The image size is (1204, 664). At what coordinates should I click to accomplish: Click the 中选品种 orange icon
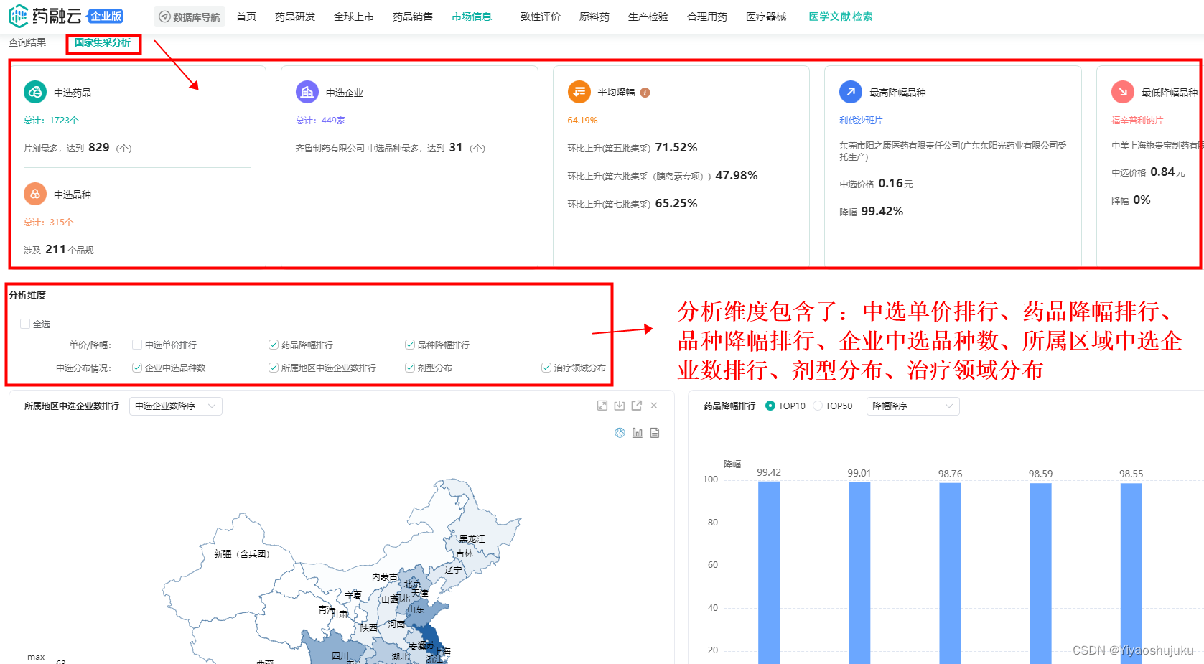[35, 194]
